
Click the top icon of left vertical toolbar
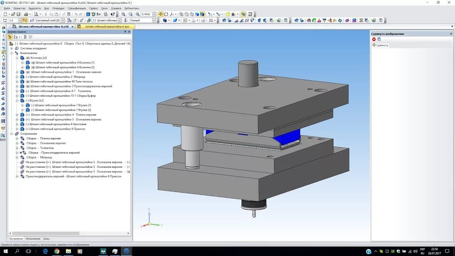pyautogui.click(x=3, y=27)
